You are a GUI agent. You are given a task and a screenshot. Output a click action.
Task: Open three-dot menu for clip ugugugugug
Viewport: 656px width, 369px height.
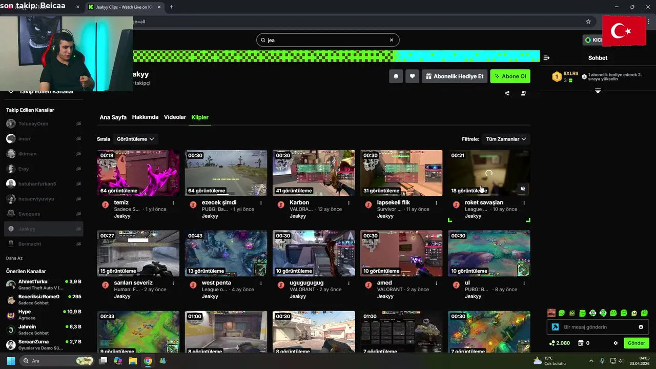pyautogui.click(x=348, y=283)
